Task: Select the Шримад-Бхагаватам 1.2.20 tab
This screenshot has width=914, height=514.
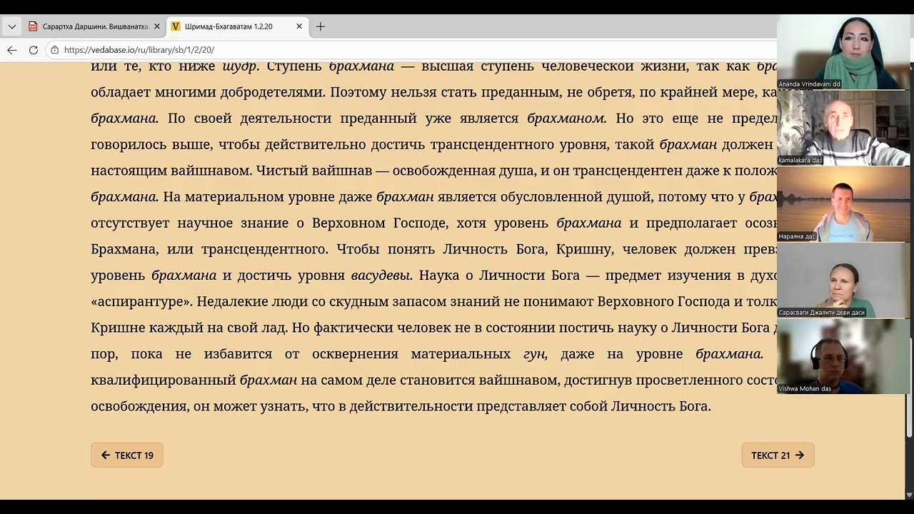Action: click(x=237, y=26)
